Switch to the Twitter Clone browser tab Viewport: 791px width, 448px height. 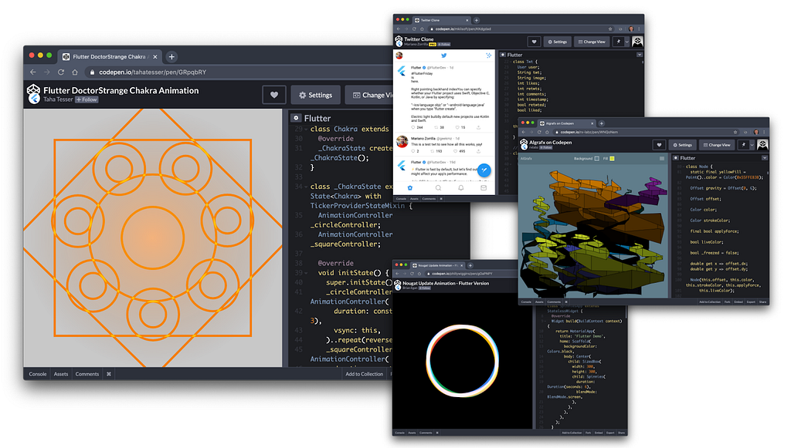429,19
